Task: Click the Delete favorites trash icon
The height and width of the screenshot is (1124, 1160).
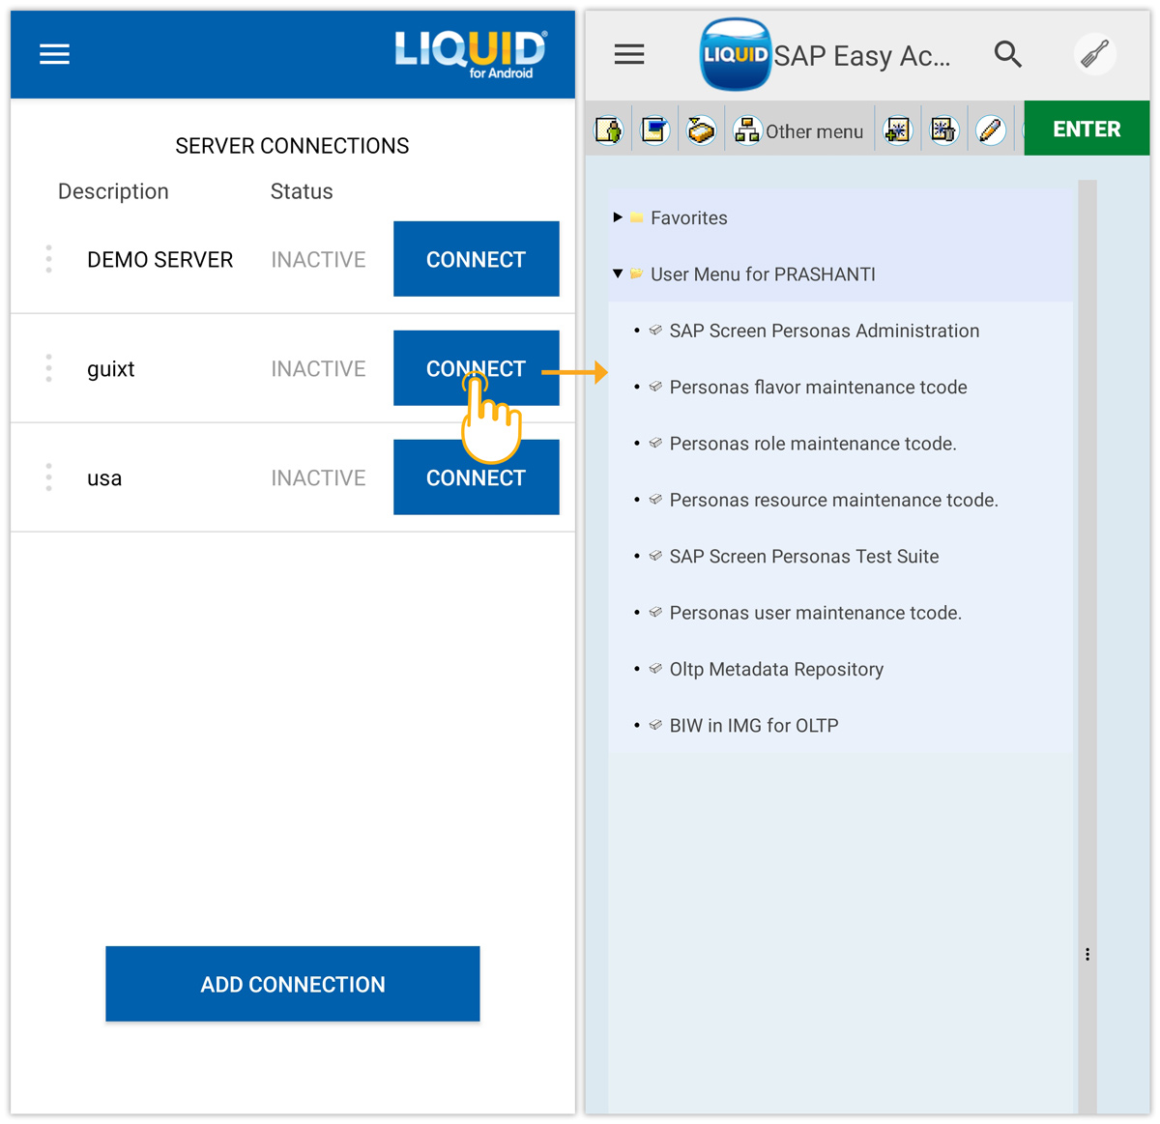Action: [x=944, y=130]
